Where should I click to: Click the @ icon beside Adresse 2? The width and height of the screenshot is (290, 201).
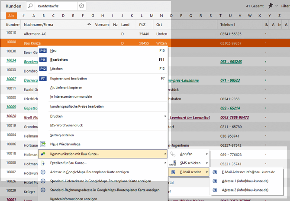tap(215, 190)
